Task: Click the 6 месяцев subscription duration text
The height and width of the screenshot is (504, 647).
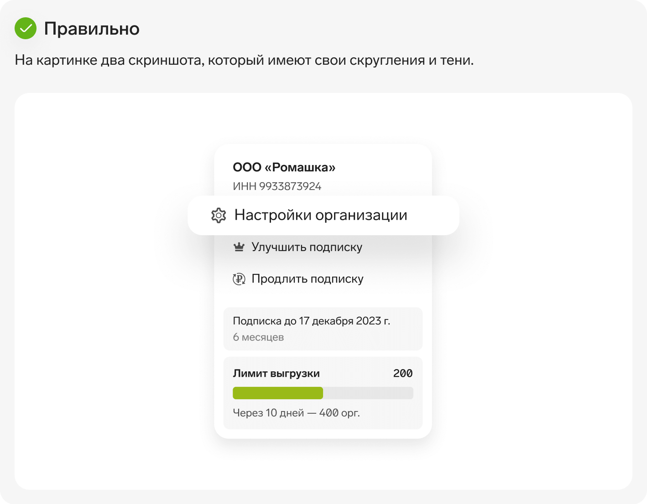Action: tap(258, 337)
